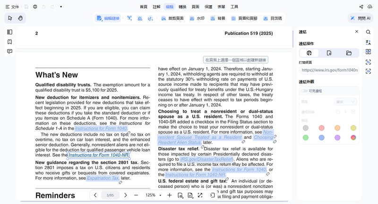Switch to the 編輯 tab
Screen dimensions: 378x204
click(170, 7)
